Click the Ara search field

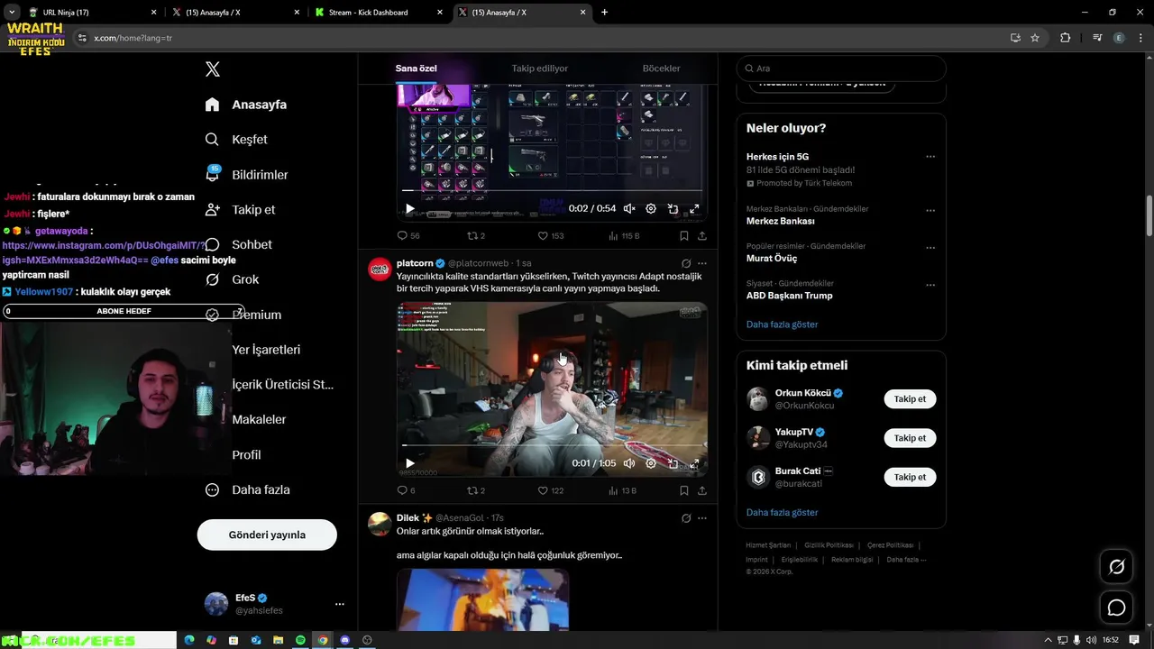click(x=841, y=69)
